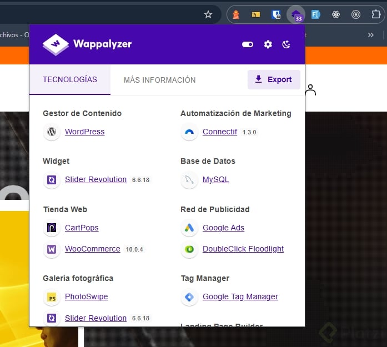The image size is (387, 347).
Task: Click the Wappalyzer logo
Action: point(56,44)
